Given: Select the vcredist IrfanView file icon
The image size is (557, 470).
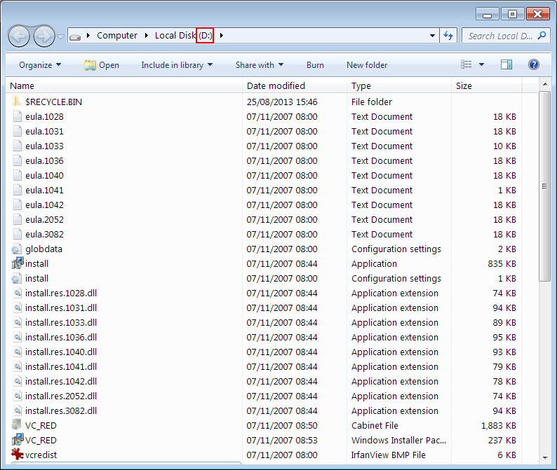Looking at the screenshot, I should click(18, 455).
